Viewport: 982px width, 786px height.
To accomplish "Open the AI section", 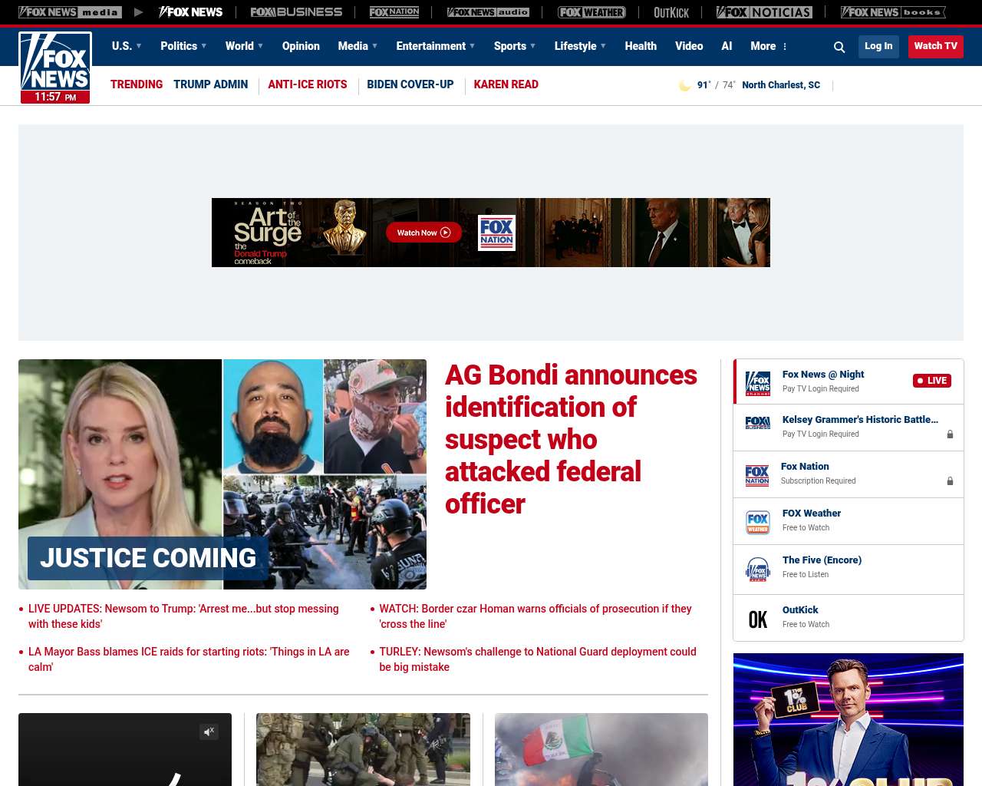I will tap(727, 46).
